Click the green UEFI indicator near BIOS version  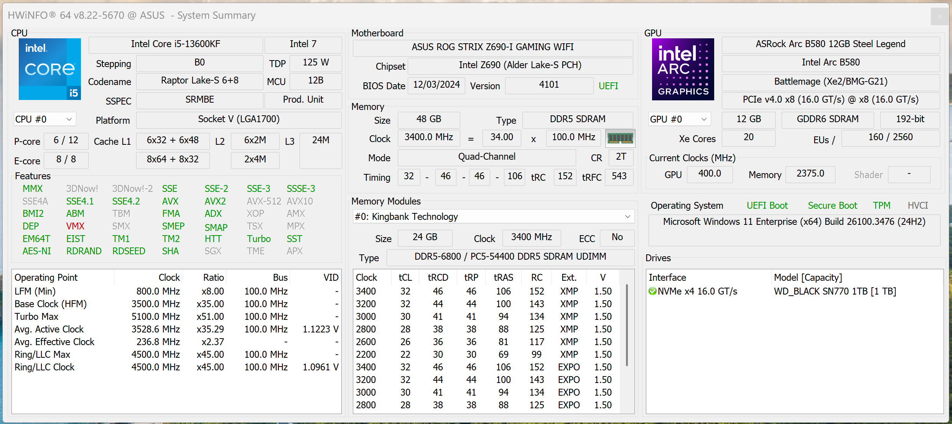pyautogui.click(x=608, y=86)
